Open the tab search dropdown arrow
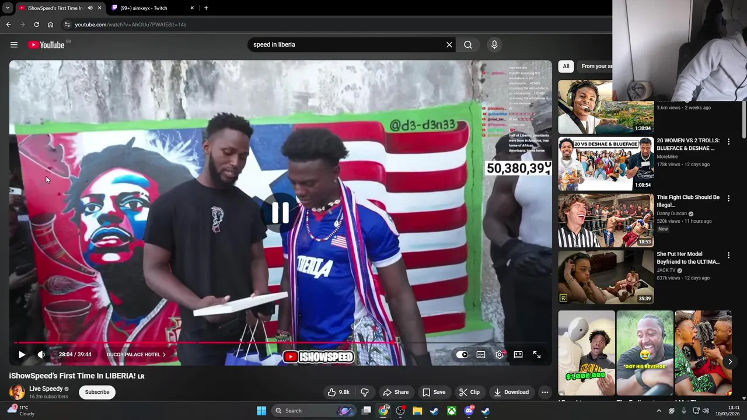The width and height of the screenshot is (747, 420). pos(7,8)
